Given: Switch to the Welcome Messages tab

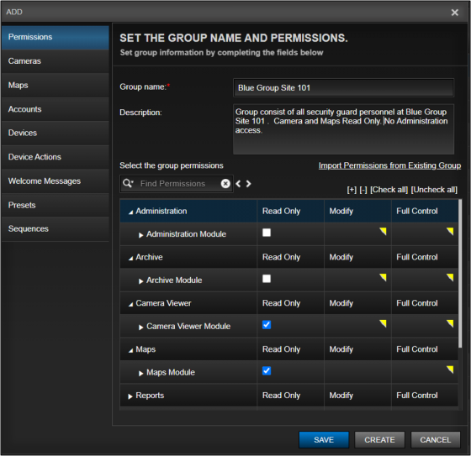Looking at the screenshot, I should (56, 181).
